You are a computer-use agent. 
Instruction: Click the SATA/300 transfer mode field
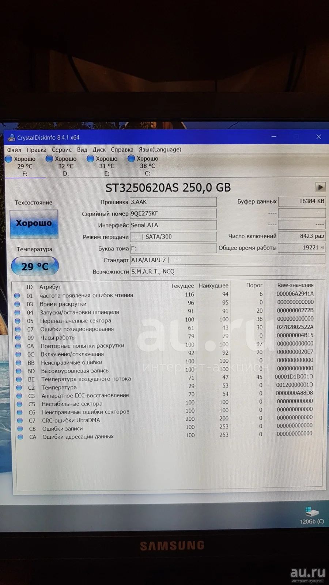coord(173,237)
